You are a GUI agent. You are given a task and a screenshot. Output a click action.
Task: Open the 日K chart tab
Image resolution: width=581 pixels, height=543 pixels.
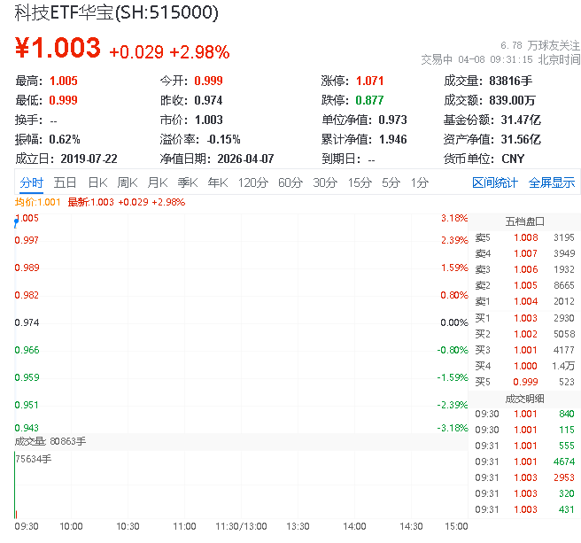[97, 182]
